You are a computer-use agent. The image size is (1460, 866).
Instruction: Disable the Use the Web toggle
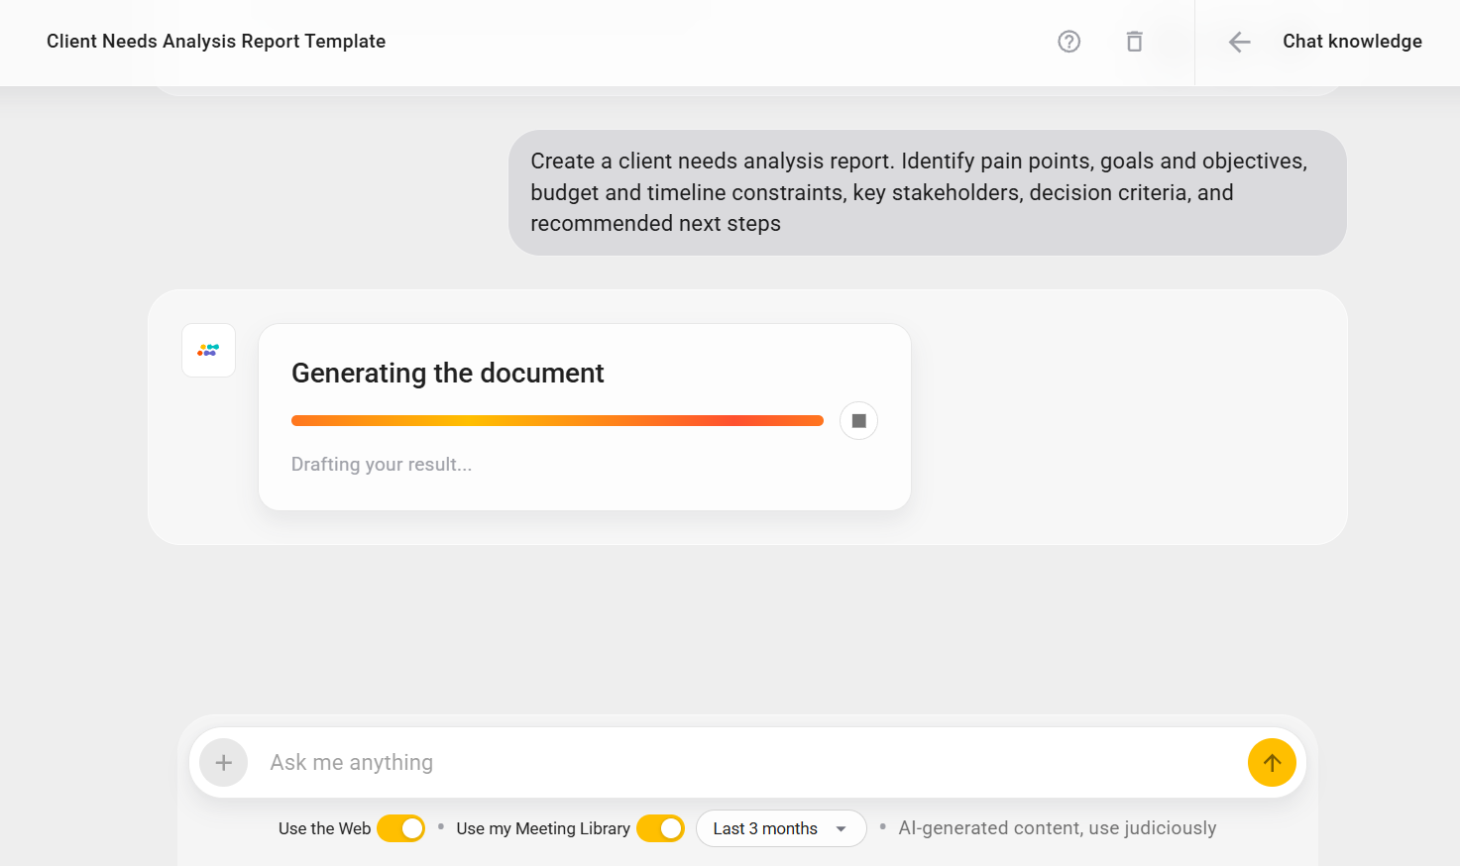click(400, 827)
